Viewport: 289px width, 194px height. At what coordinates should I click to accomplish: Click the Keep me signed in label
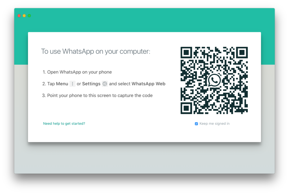(x=214, y=124)
